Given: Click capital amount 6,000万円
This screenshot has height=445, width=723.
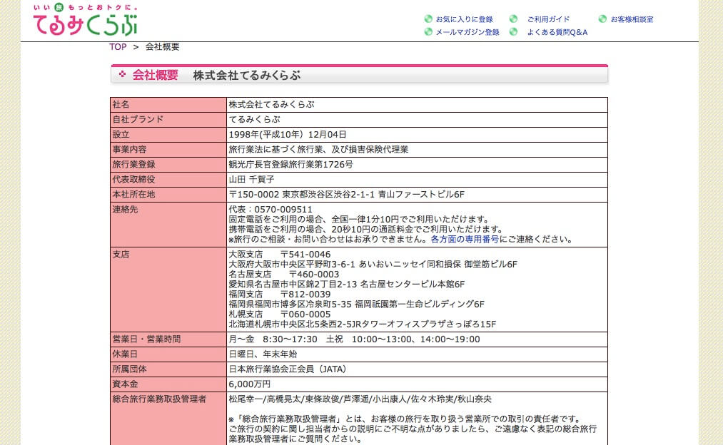Looking at the screenshot, I should pyautogui.click(x=250, y=384).
